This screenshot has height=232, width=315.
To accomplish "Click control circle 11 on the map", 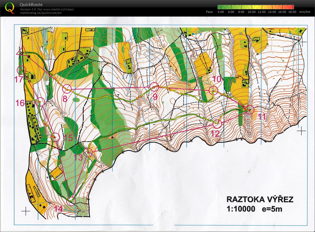I will point(250,110).
